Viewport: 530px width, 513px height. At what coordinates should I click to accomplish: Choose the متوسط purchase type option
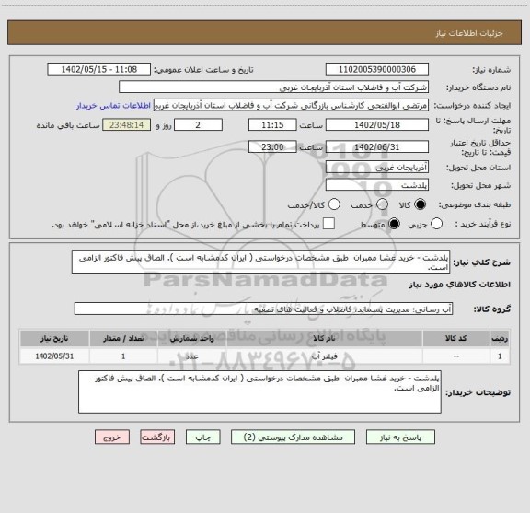tap(394, 224)
